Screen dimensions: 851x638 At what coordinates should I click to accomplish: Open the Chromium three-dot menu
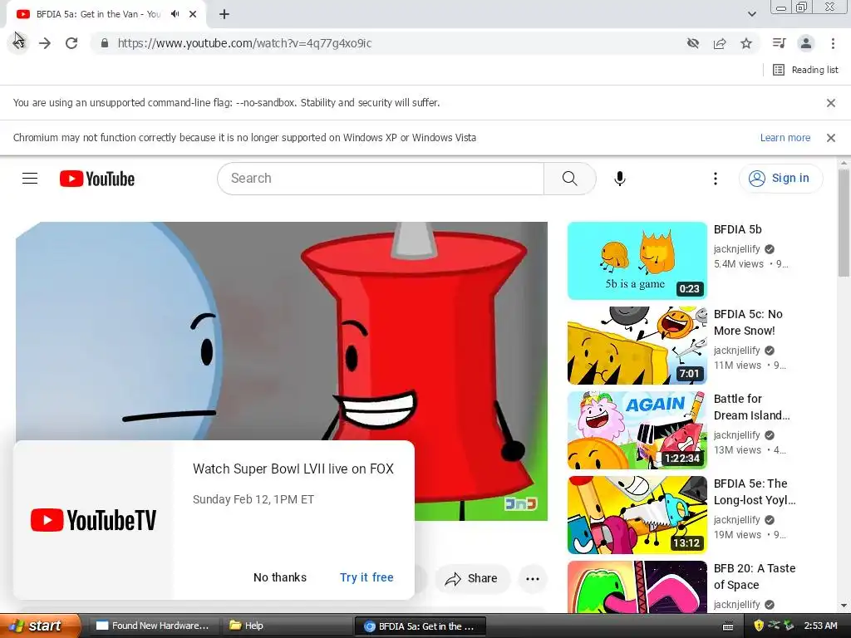tap(833, 43)
